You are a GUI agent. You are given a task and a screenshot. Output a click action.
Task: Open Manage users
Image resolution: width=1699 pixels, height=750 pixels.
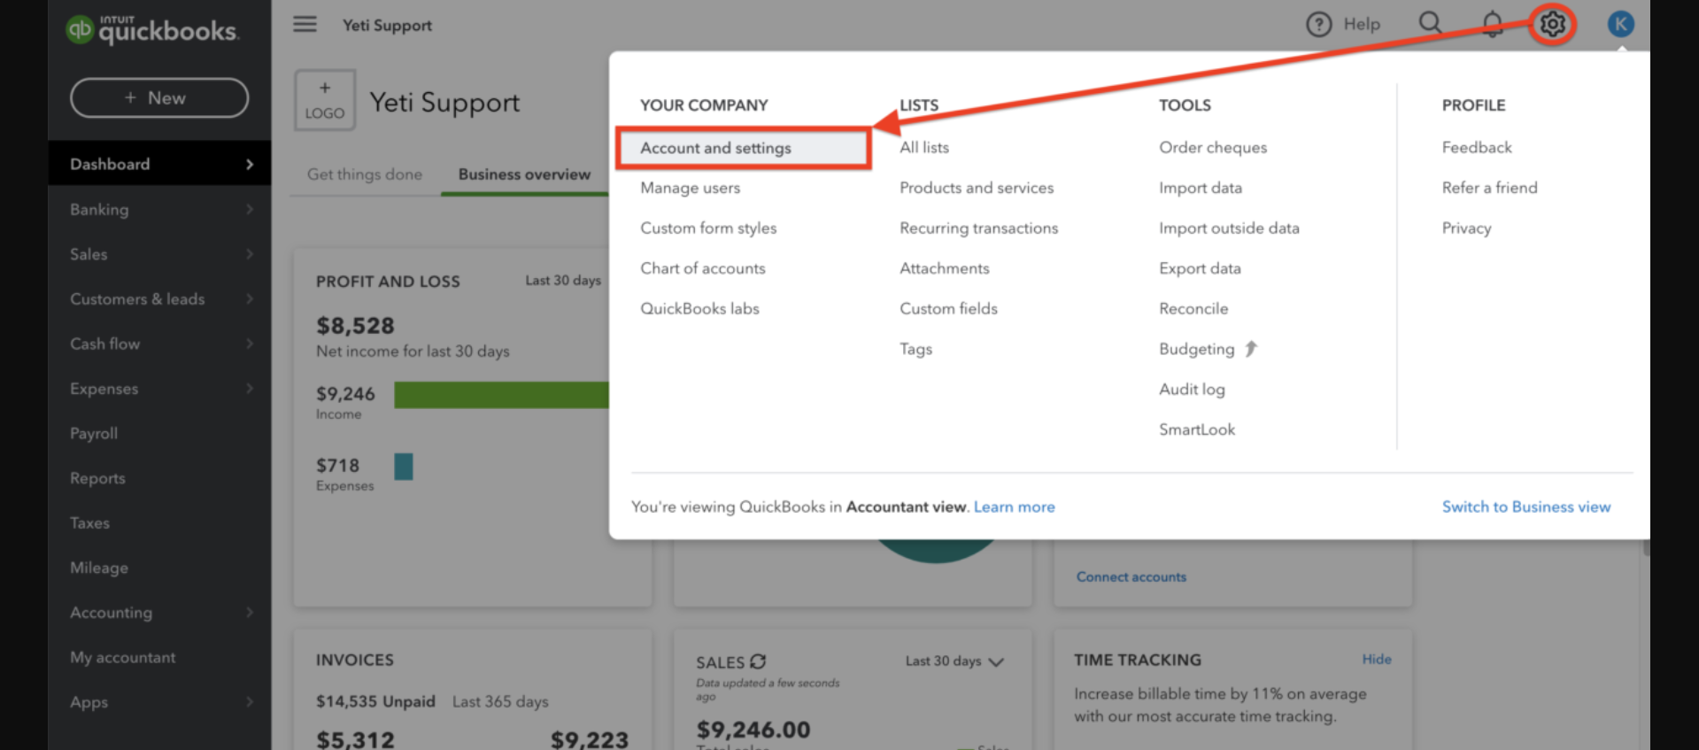point(690,188)
